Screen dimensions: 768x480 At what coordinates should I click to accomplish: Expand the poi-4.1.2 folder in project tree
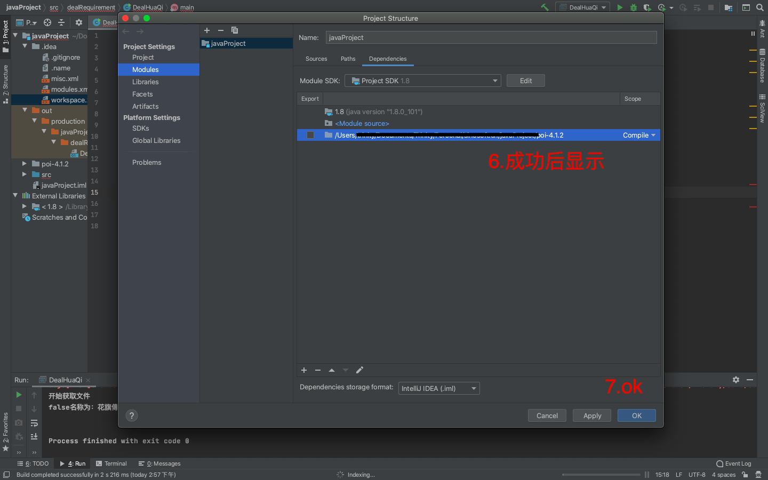[24, 164]
